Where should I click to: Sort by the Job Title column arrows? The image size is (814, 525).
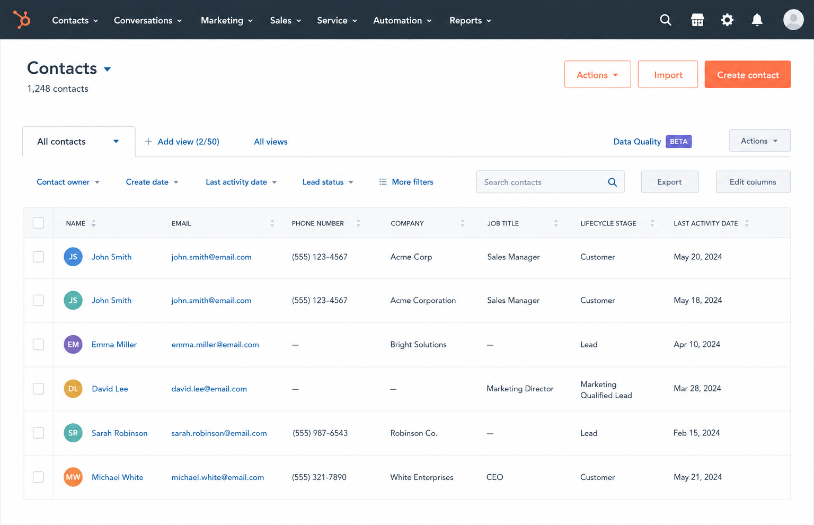tap(555, 223)
